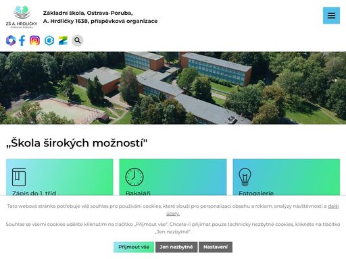Click the clock icon on Bakaláři tile
This screenshot has height=259, width=346.
pyautogui.click(x=134, y=177)
